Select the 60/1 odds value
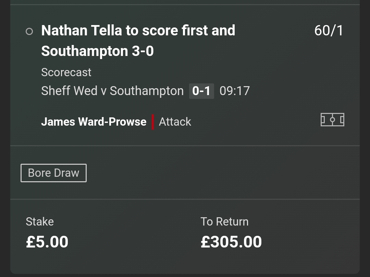 pyautogui.click(x=328, y=31)
